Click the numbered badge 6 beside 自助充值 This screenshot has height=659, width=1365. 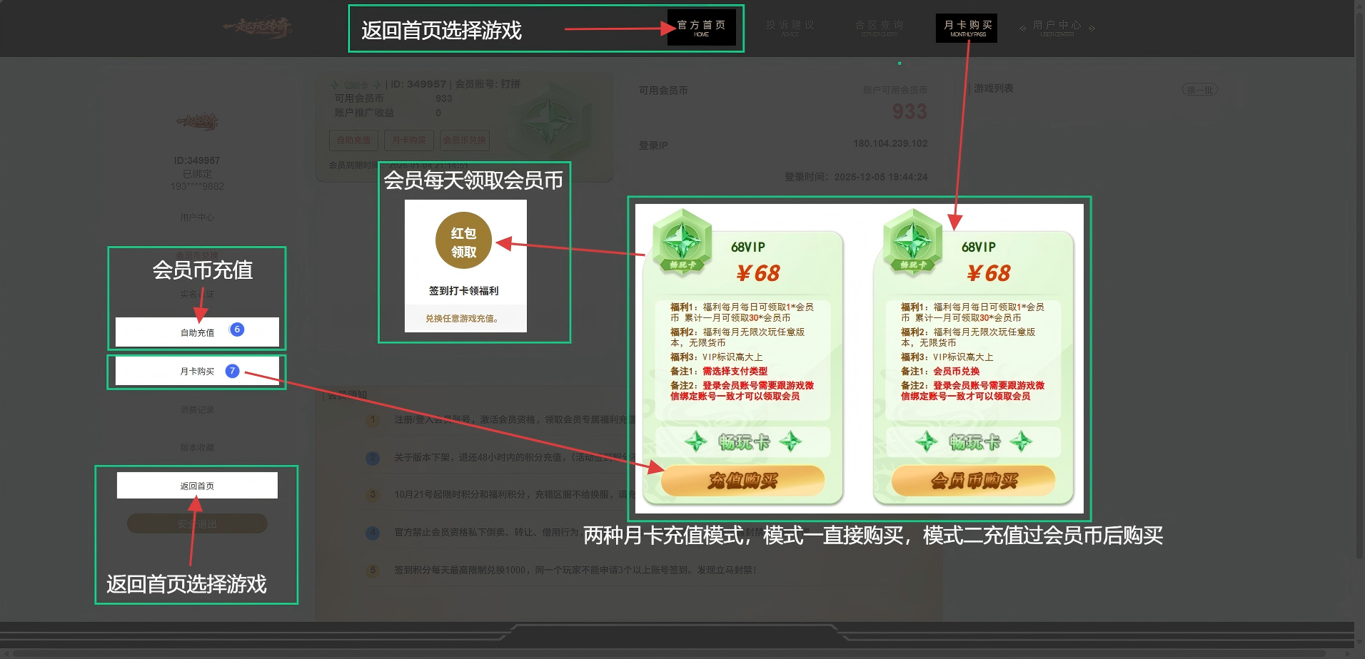pyautogui.click(x=238, y=329)
